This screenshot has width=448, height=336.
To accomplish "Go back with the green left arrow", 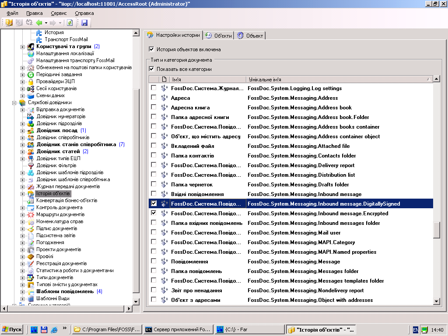I will pyautogui.click(x=39, y=23).
